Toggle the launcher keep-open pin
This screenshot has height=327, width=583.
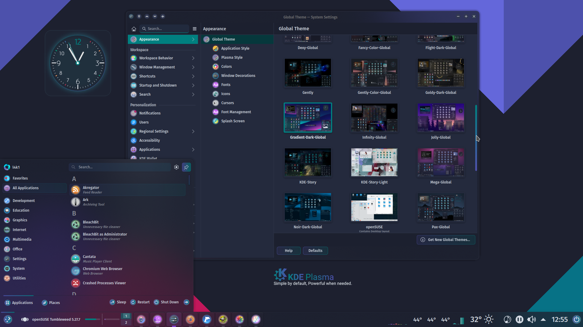point(186,167)
